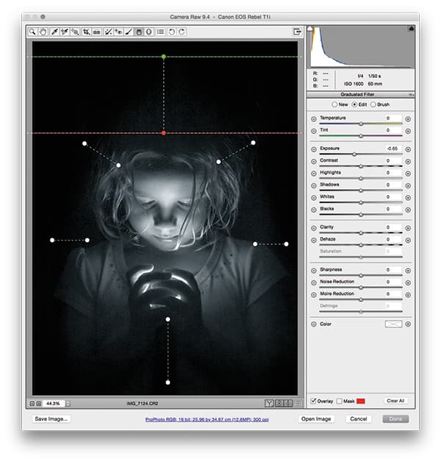Click the plus icon beside Clarity
This screenshot has height=462, width=441.
tap(408, 228)
